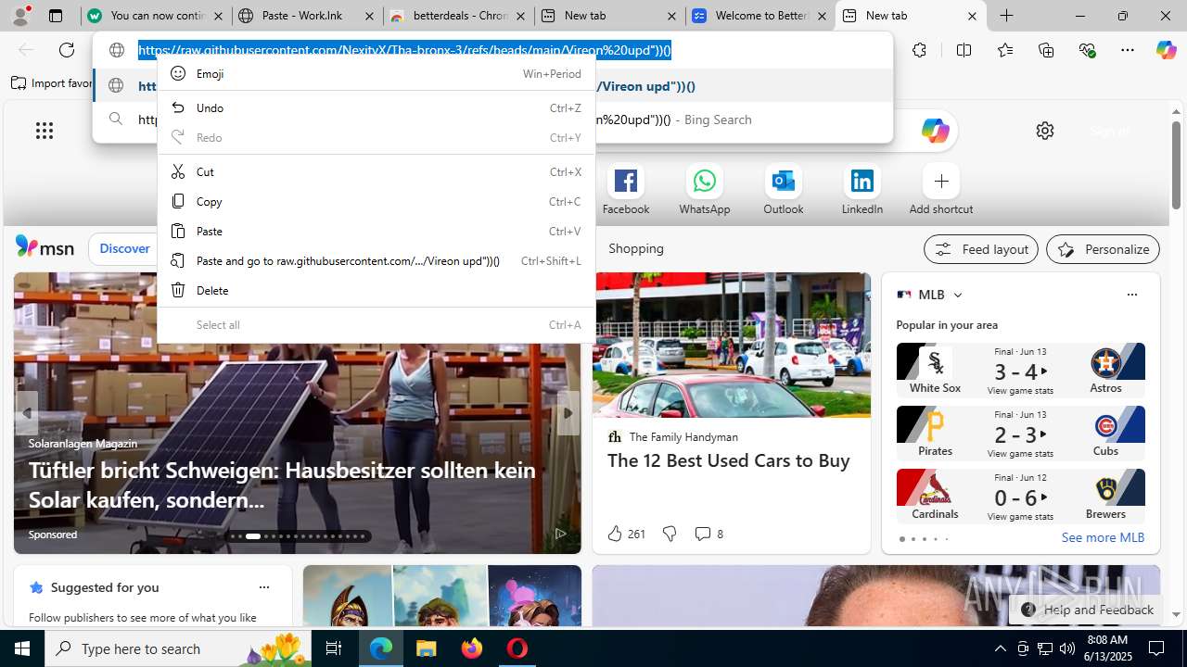Open Facebook shortcut
The height and width of the screenshot is (667, 1187).
[626, 190]
